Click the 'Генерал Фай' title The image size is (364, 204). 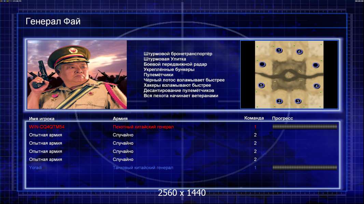coord(53,21)
